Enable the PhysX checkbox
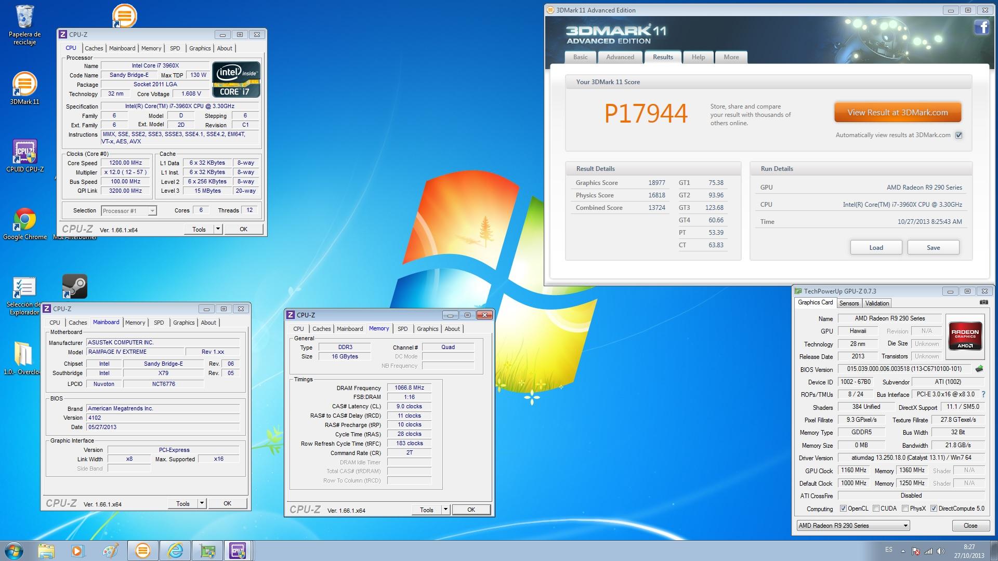 pos(905,509)
